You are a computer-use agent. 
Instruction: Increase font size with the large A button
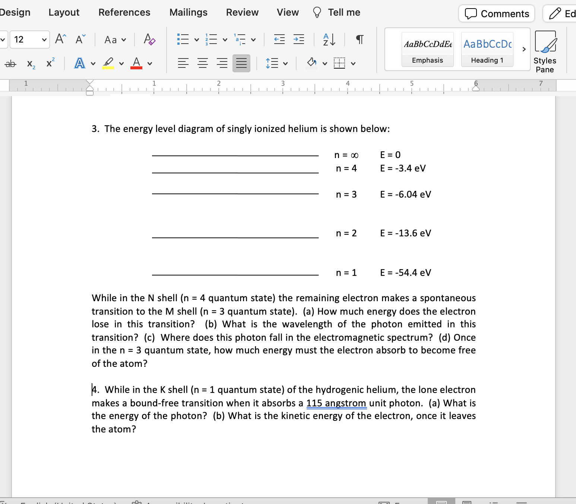pos(61,39)
